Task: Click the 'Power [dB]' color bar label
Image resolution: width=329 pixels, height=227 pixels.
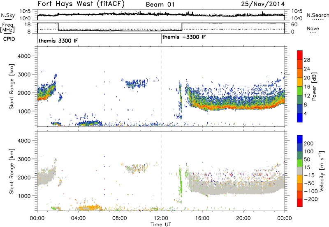Action: pos(314,86)
